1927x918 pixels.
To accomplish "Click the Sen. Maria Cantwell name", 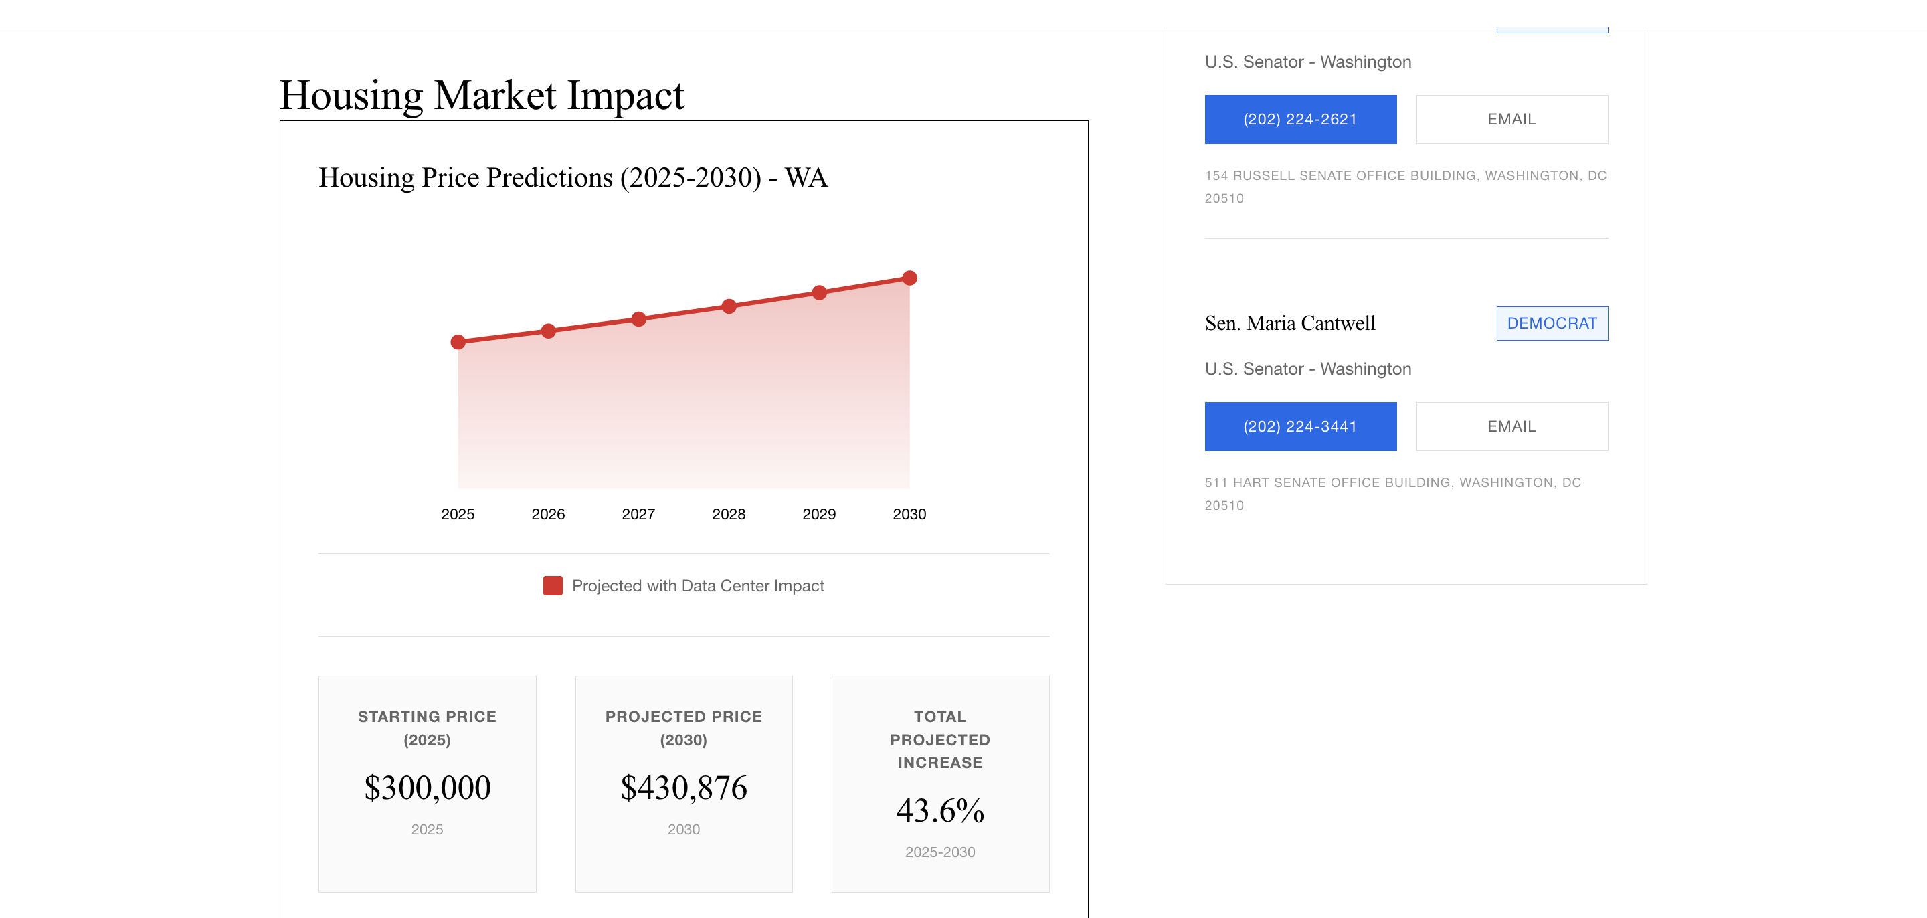I will (1289, 323).
